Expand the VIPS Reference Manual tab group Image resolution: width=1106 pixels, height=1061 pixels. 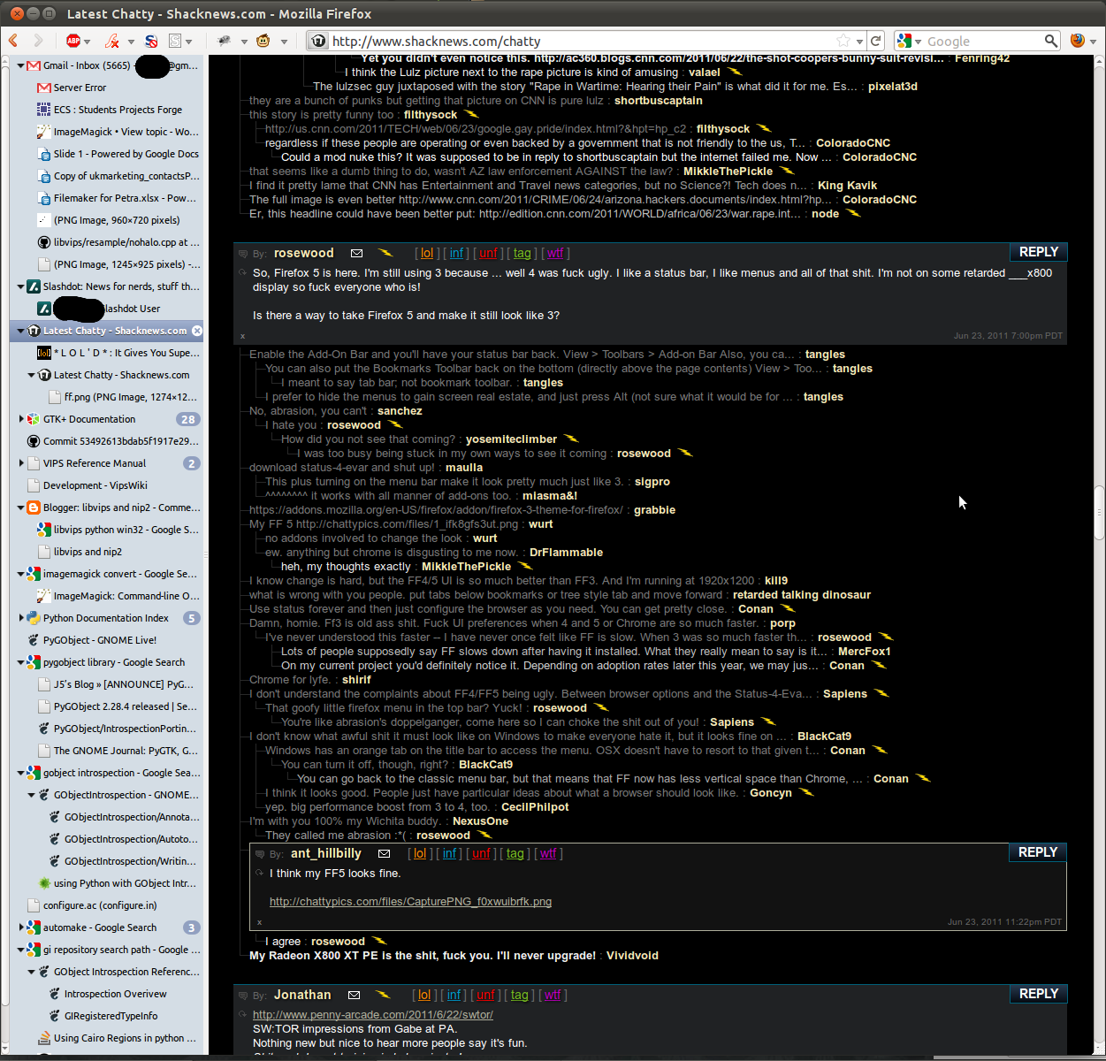coord(21,463)
